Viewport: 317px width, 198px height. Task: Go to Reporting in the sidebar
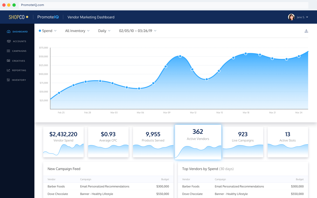tap(19, 70)
